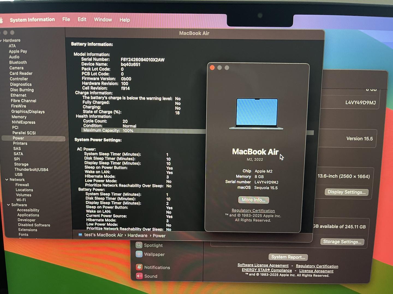Select Ethernet in the sidebar
This screenshot has width=393, height=294.
pyautogui.click(x=18, y=95)
